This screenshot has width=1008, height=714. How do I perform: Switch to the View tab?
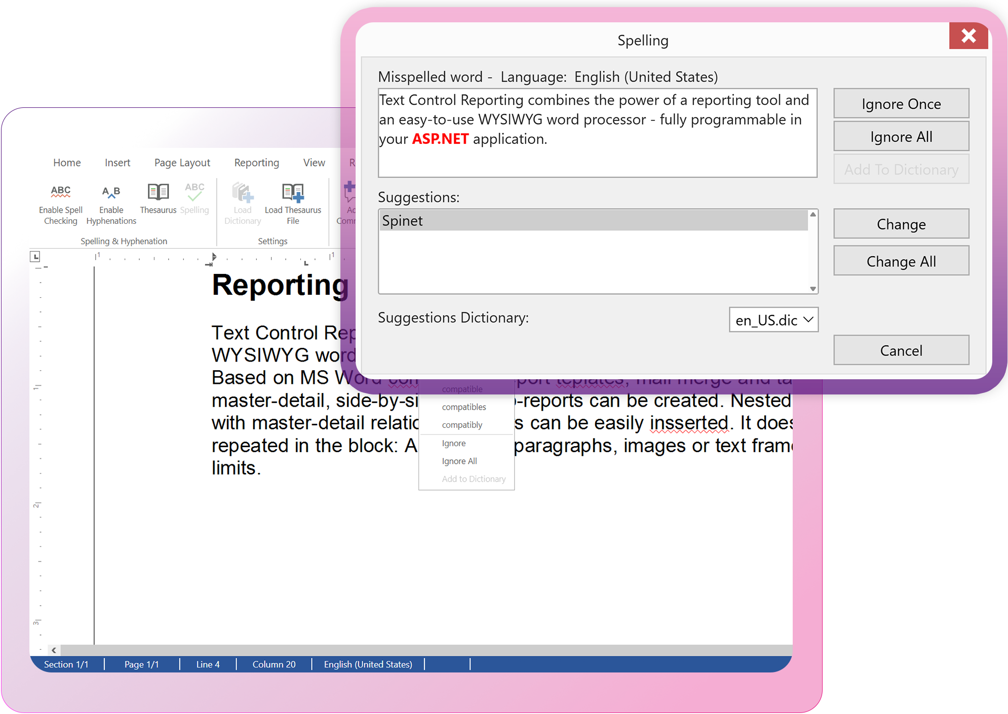(314, 163)
